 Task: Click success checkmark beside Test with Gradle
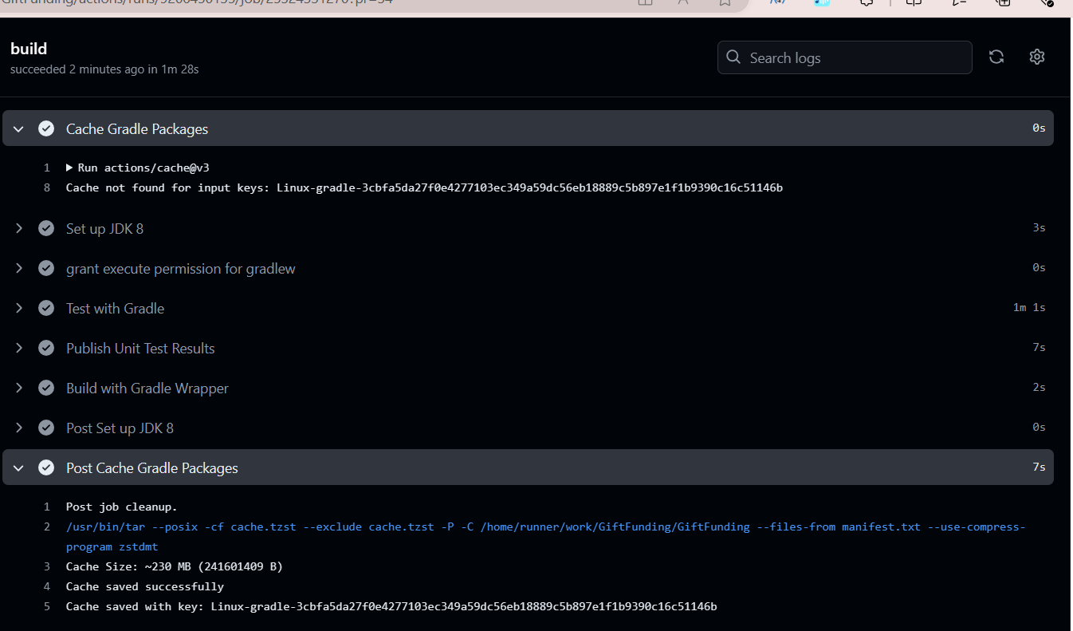tap(46, 308)
